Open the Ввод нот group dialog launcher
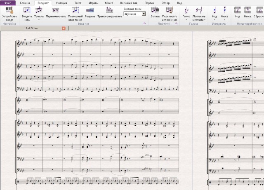264x190 pixels. 144,23
